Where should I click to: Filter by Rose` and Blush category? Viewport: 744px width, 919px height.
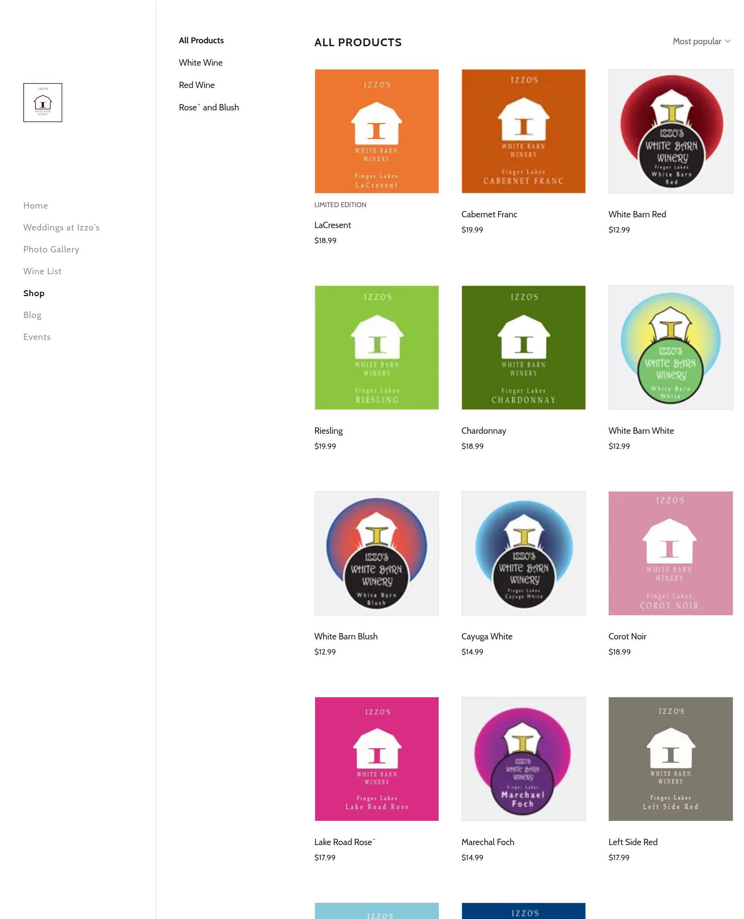(209, 107)
